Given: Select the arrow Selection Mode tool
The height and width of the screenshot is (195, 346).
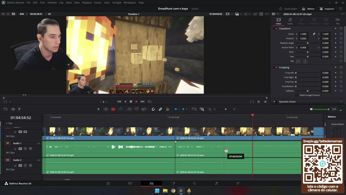Looking at the screenshot, I should pyautogui.click(x=99, y=109).
